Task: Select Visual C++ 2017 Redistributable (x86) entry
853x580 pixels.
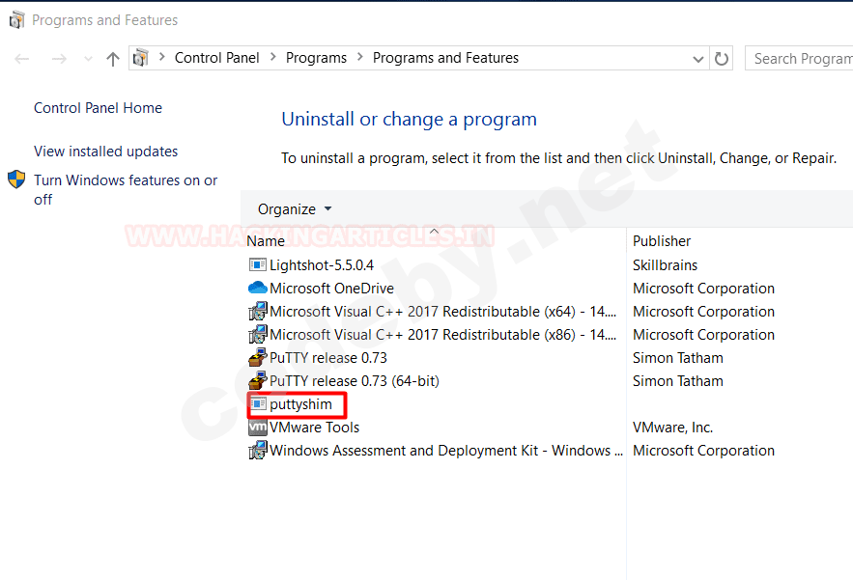Action: [x=442, y=335]
